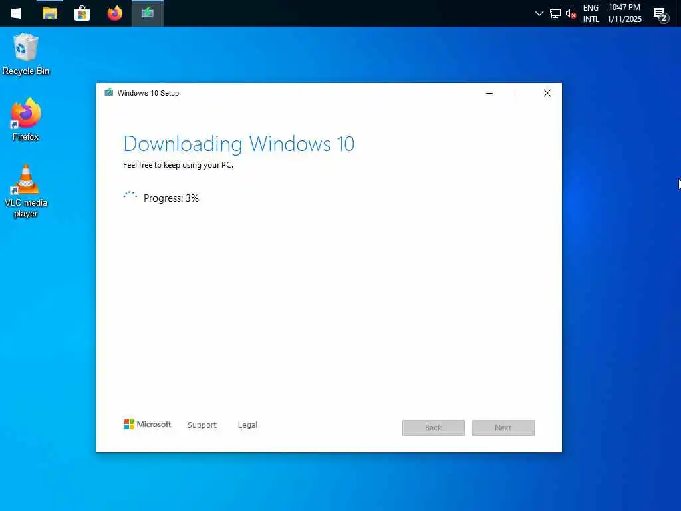Image resolution: width=681 pixels, height=511 pixels.
Task: Click the disabled maximize button in Setup
Action: click(517, 93)
